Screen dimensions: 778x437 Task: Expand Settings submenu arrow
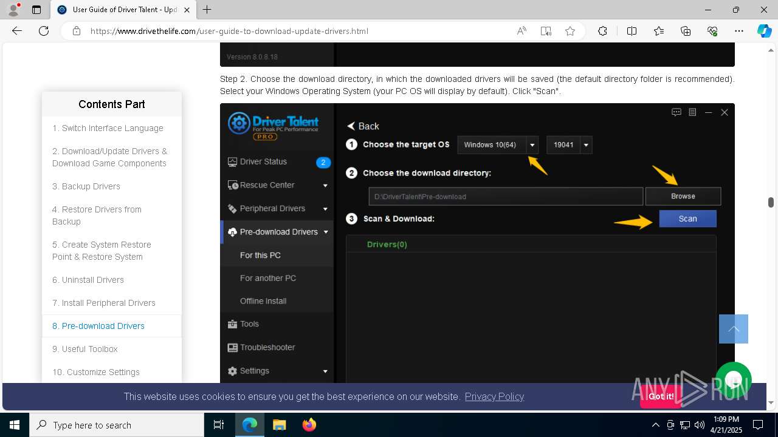(x=325, y=371)
